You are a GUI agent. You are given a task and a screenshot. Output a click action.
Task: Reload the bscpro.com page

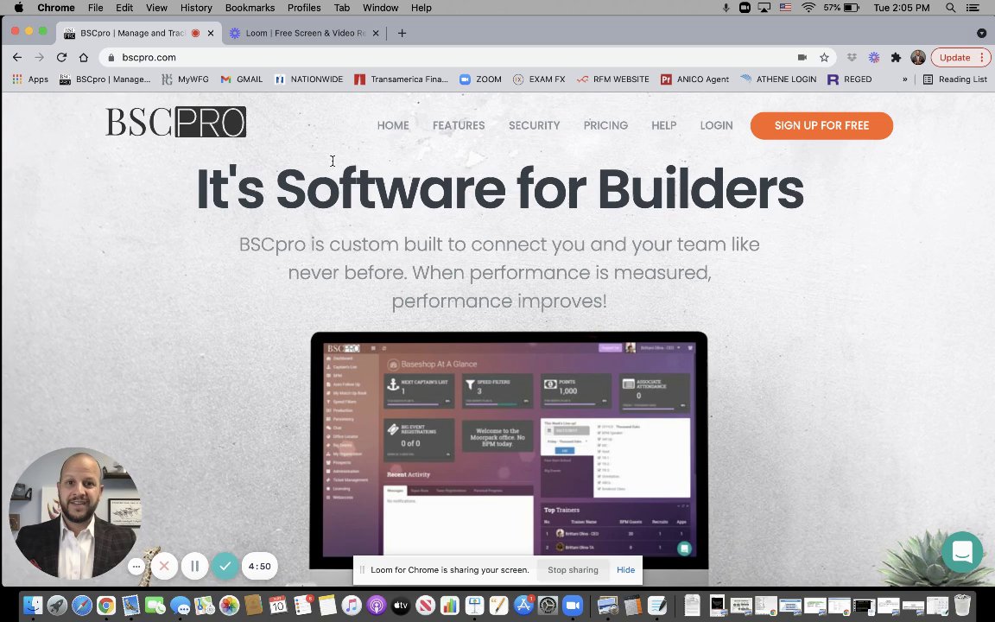[61, 57]
